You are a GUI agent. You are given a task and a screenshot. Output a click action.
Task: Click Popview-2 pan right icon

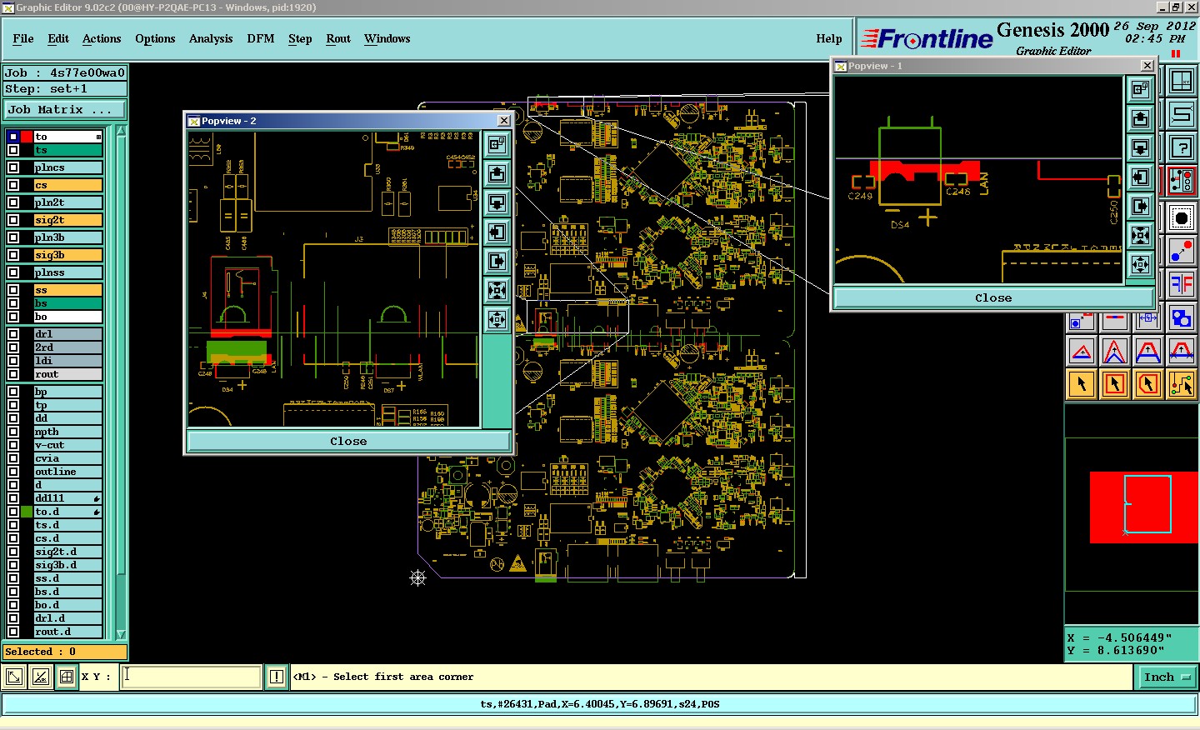point(497,262)
